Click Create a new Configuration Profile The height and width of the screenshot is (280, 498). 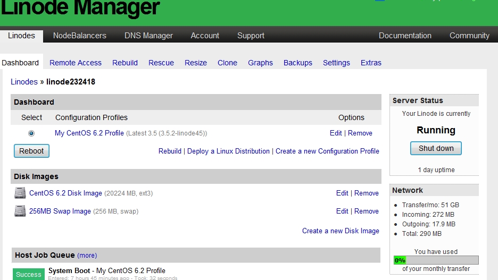click(327, 151)
